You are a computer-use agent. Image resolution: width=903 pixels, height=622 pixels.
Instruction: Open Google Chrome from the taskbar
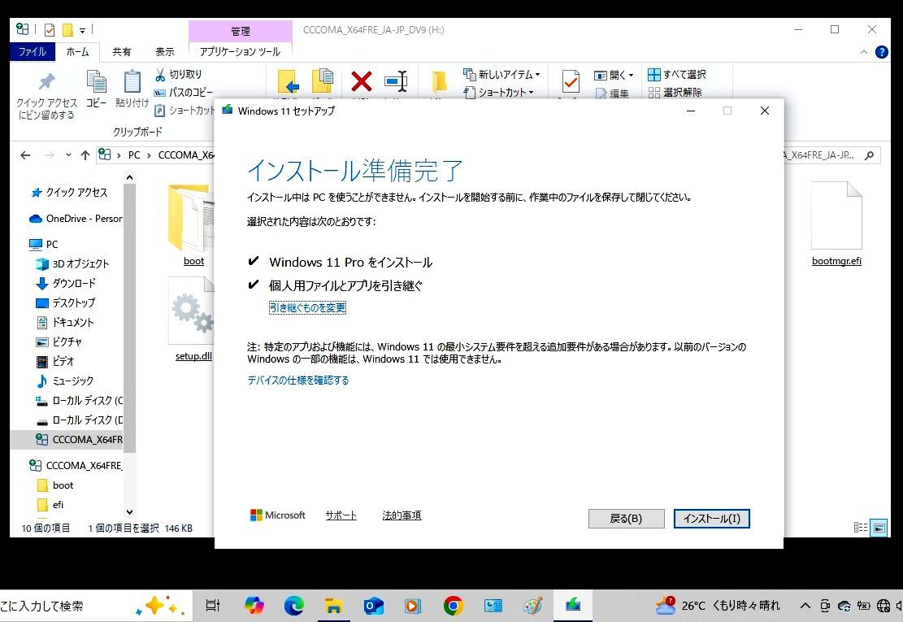[453, 606]
